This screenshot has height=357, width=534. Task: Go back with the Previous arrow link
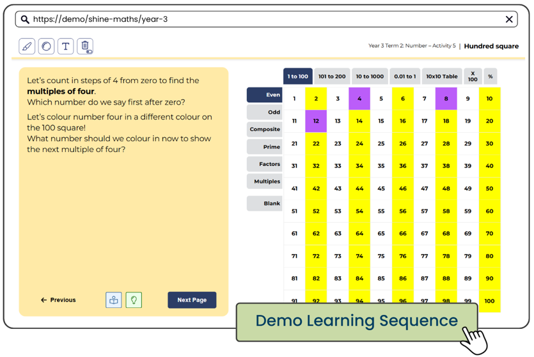tap(58, 300)
